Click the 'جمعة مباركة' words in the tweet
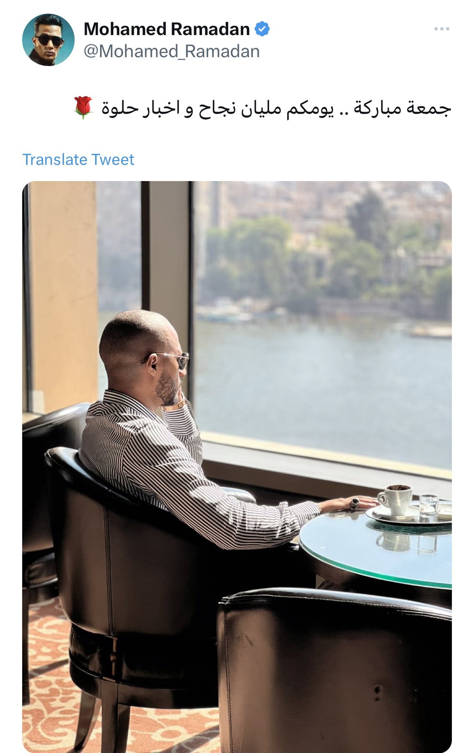The image size is (474, 753). tap(402, 108)
